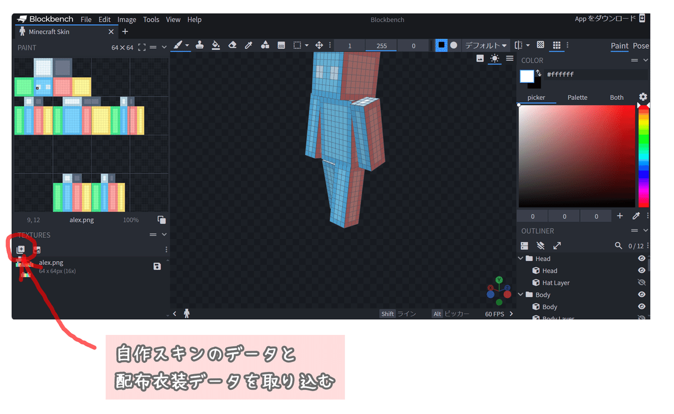
Task: Search the outliner with magnifier icon
Action: click(x=618, y=246)
